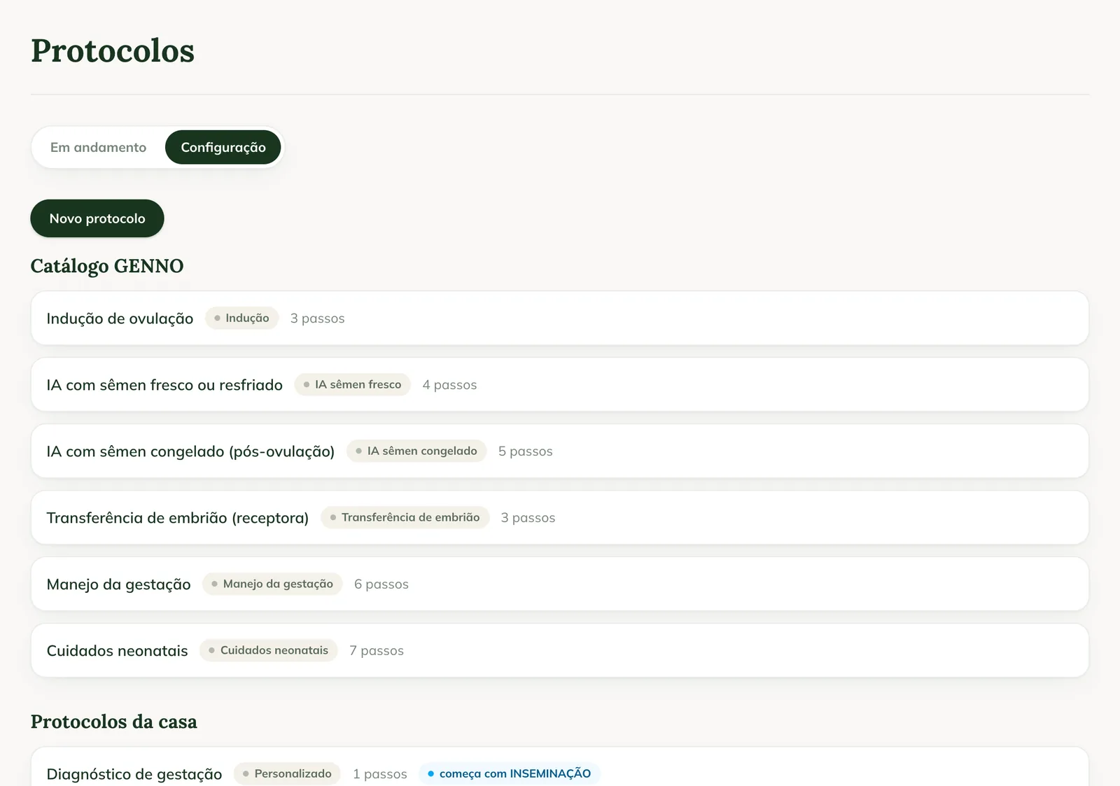Switch to the Em andamento tab
Viewport: 1120px width, 786px height.
pos(98,147)
